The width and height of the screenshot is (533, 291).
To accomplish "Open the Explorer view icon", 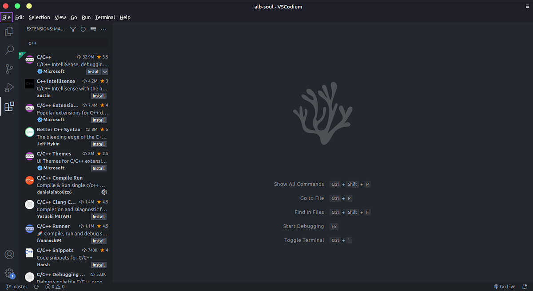I will [9, 31].
